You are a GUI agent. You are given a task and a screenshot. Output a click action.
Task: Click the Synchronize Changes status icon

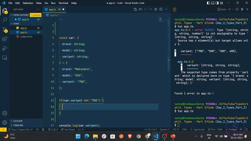[38, 130]
